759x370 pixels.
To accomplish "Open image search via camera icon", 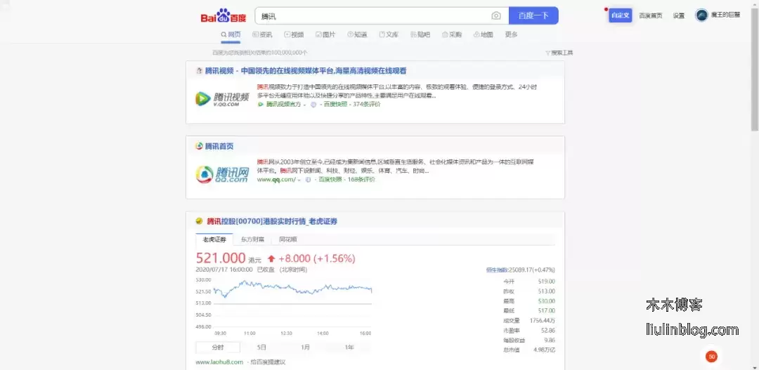I will click(x=496, y=15).
